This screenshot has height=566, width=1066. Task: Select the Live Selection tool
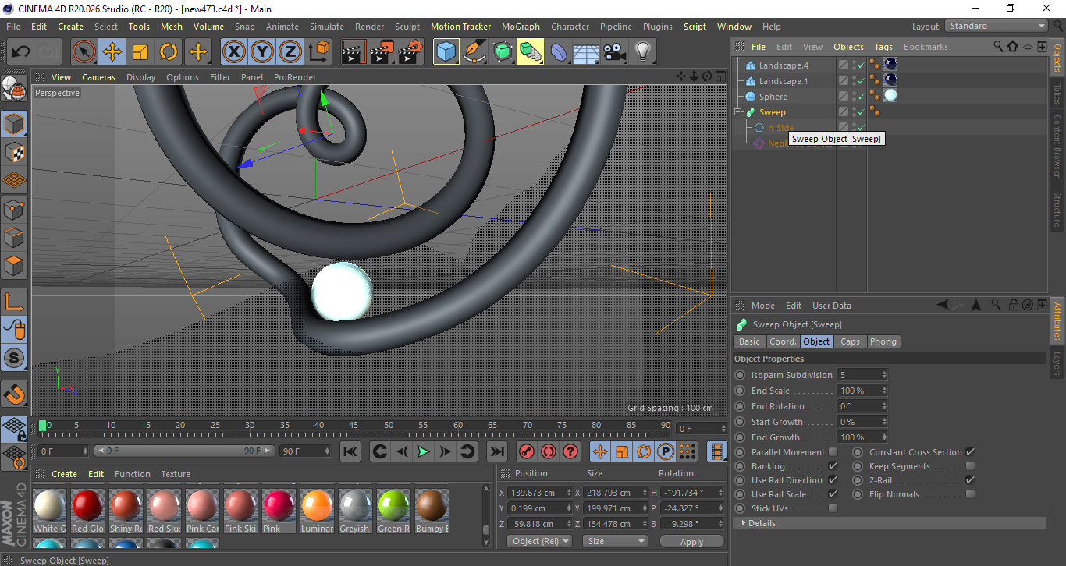(x=84, y=52)
